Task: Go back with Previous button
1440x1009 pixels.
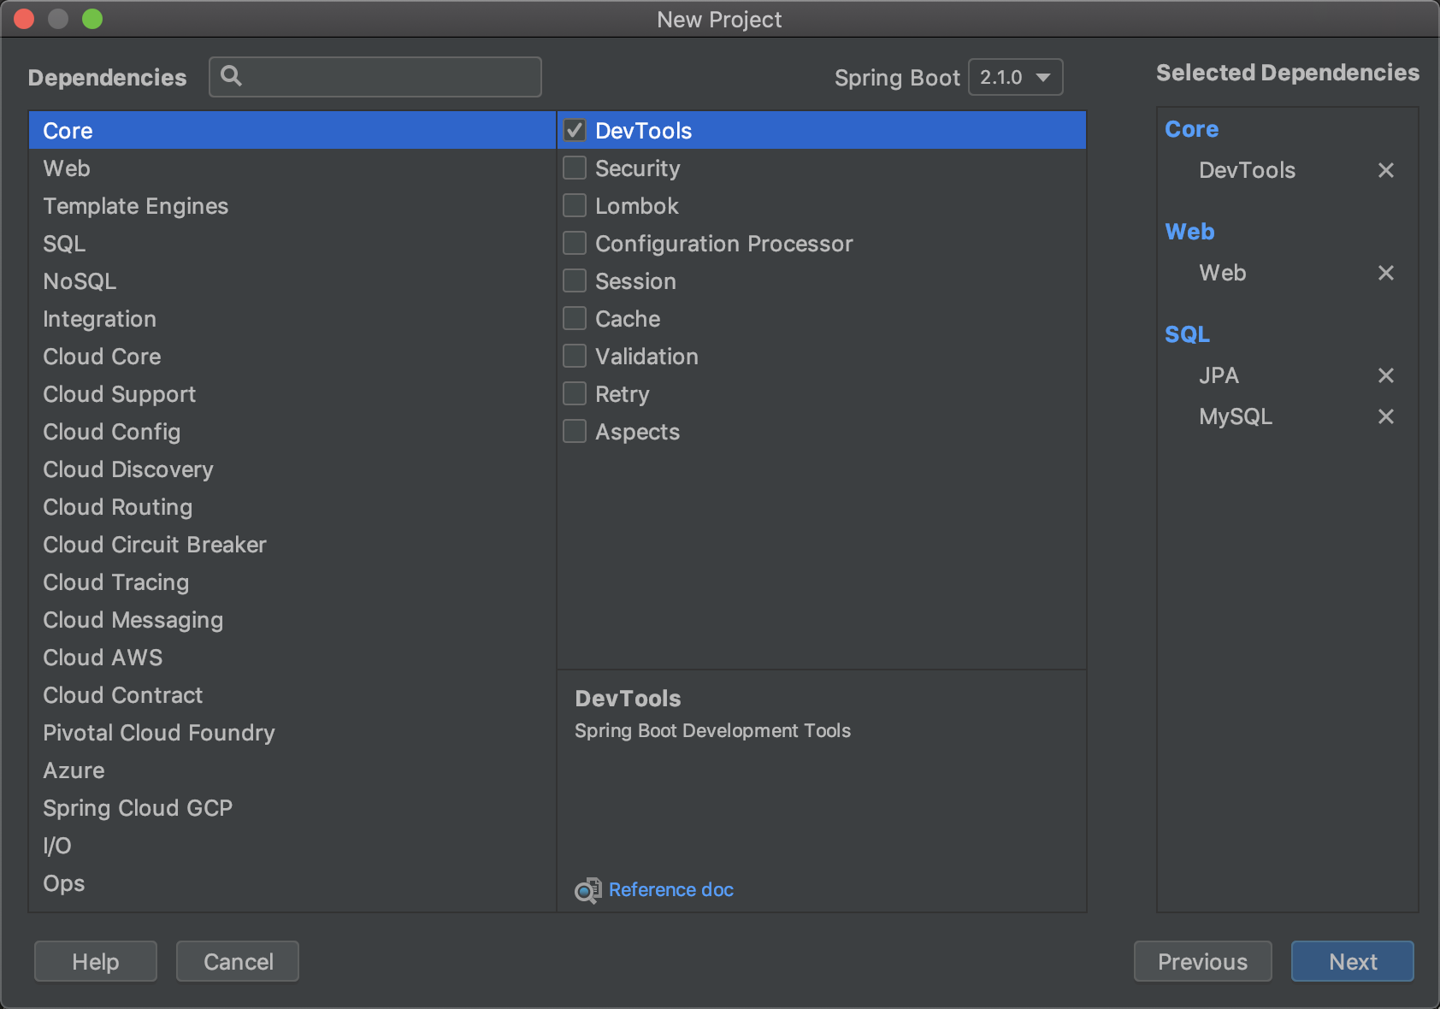Action: pyautogui.click(x=1203, y=962)
